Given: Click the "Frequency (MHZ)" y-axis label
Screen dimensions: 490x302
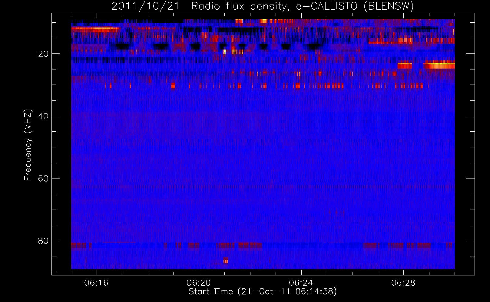Looking at the screenshot, I should 28,145.
